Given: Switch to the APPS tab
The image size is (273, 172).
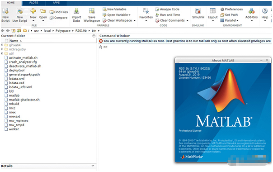Looking at the screenshot, I should click(x=56, y=3).
